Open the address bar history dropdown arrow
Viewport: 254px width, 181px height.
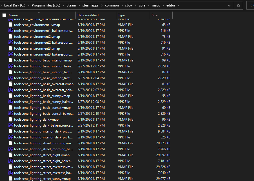[x=229, y=5]
